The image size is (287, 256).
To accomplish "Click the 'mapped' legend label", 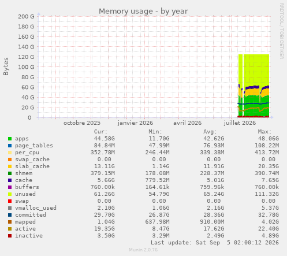I will coord(25,222).
